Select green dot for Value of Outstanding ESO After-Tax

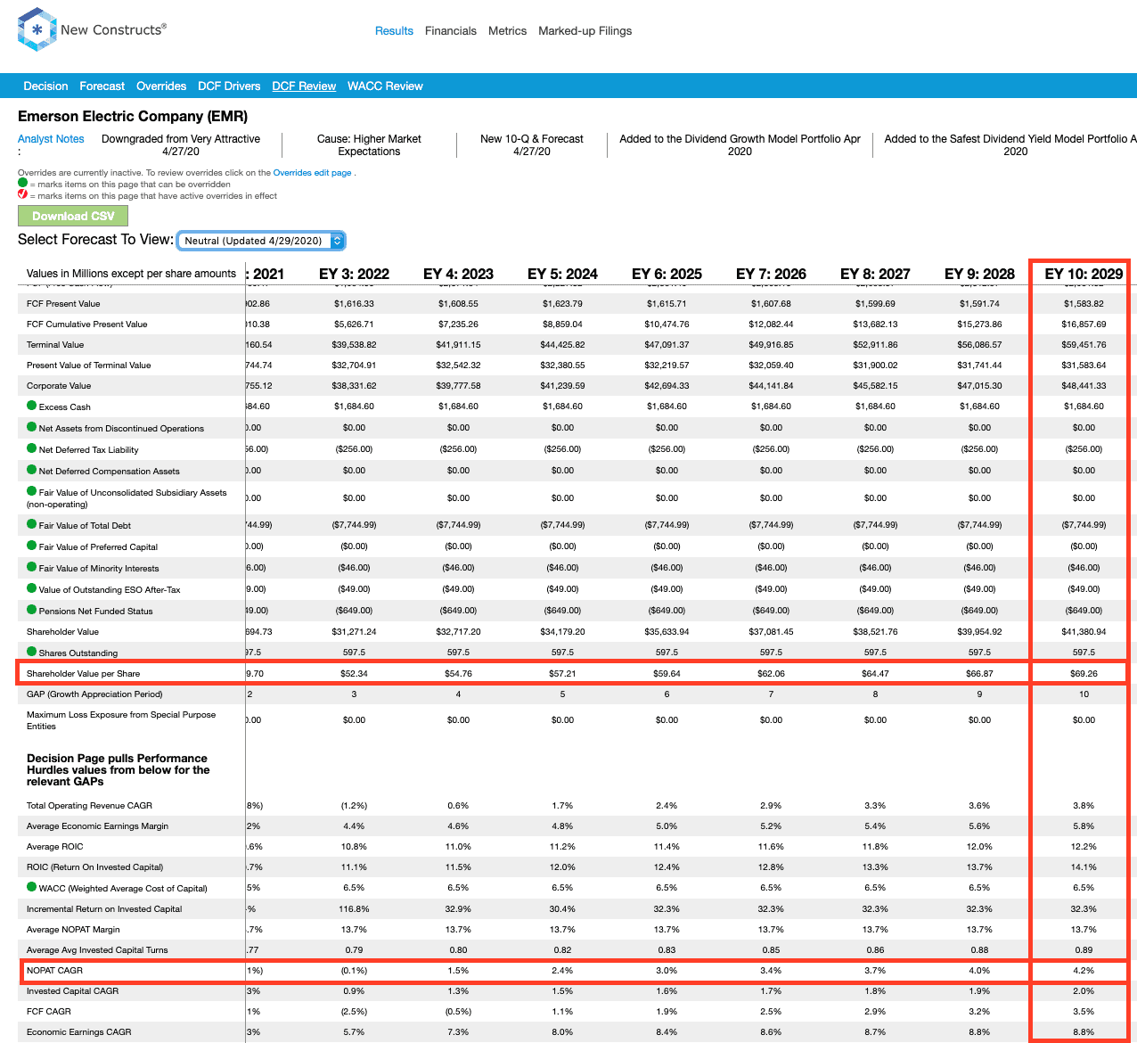(x=32, y=588)
